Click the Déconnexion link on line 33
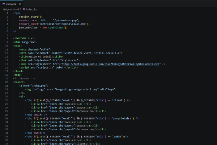 click(x=68, y=129)
